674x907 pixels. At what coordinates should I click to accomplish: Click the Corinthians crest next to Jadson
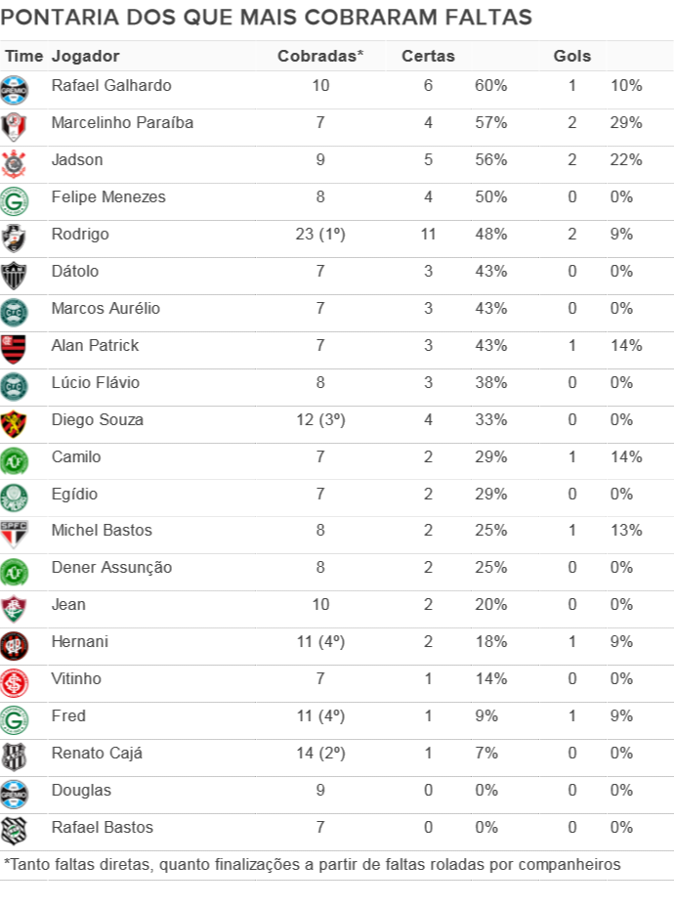point(15,162)
